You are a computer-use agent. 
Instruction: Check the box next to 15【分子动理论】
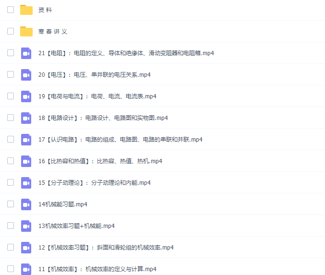click(11, 182)
